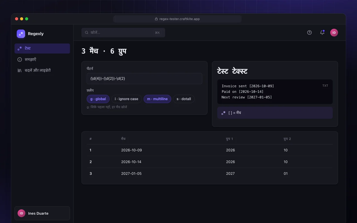This screenshot has height=223, width=357.
Task: Click row number 3 in results
Action: [x=91, y=174]
